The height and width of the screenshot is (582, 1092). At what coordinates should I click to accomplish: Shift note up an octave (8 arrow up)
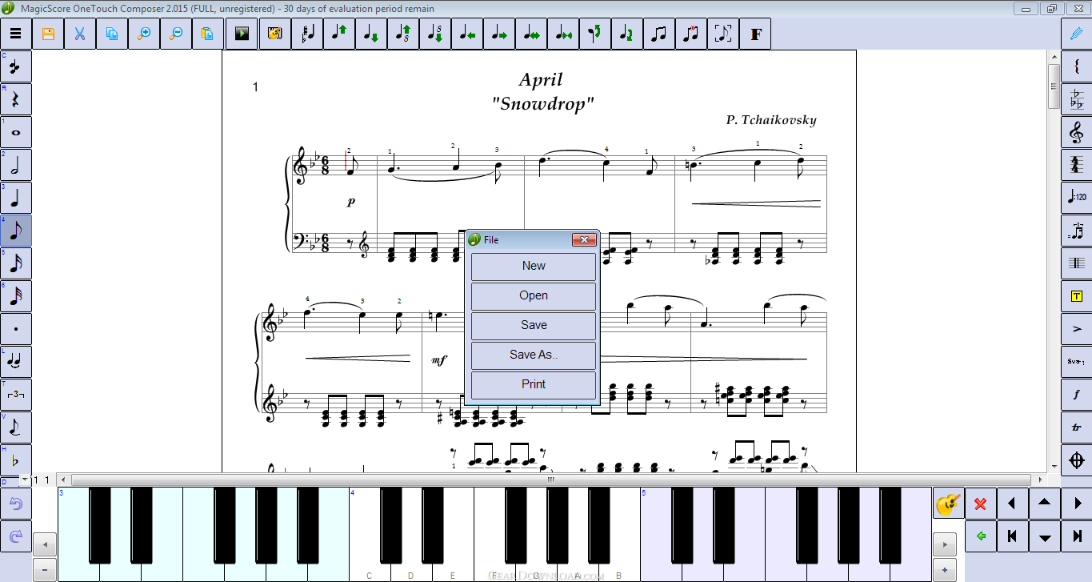(403, 34)
